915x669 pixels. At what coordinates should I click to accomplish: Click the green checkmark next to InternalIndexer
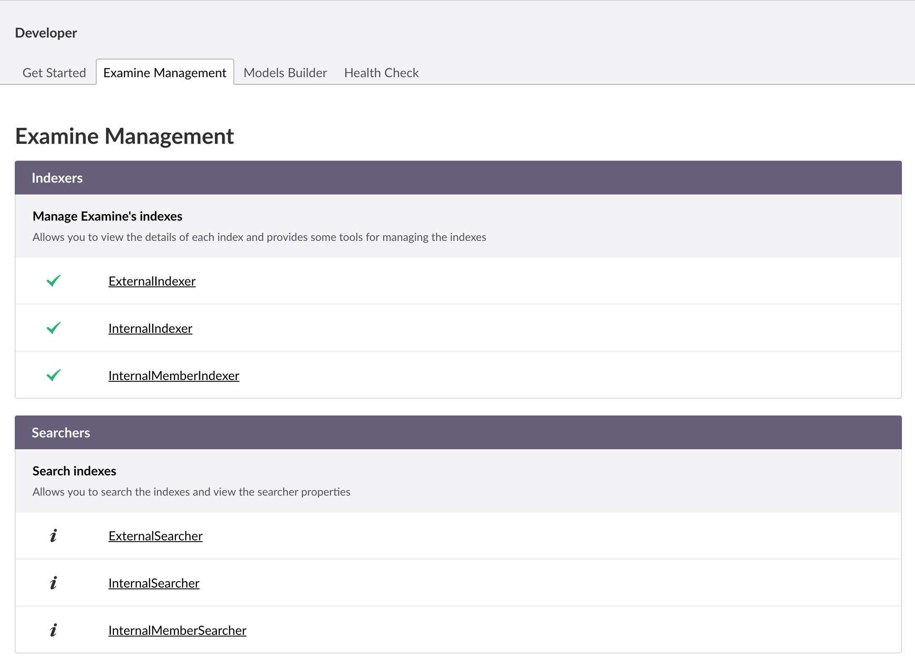point(54,328)
